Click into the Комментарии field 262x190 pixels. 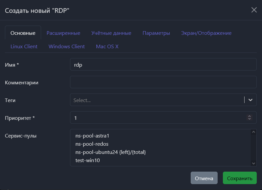click(163, 82)
